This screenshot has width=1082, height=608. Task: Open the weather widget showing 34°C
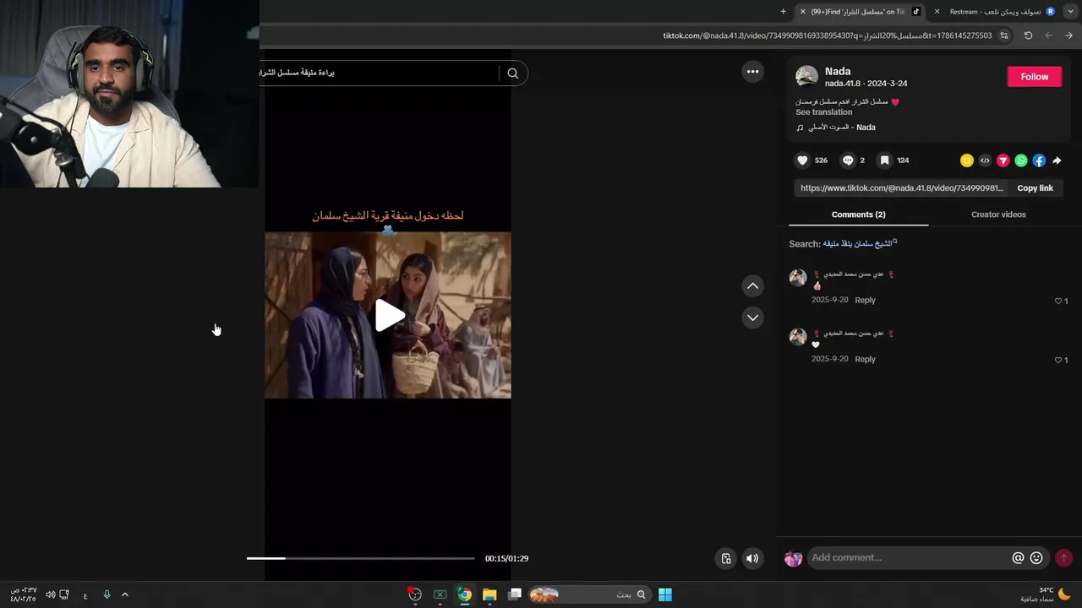[x=1045, y=594]
